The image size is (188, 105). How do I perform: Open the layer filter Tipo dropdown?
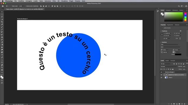166,64
